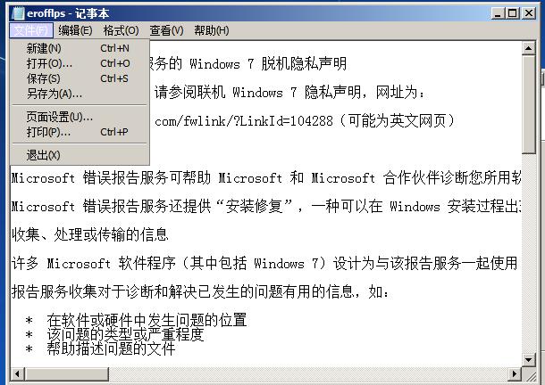Click the window resize grip corner

coord(529,374)
